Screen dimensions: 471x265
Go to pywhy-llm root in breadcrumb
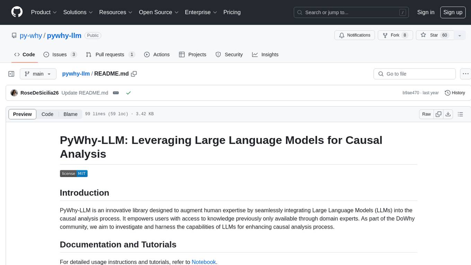tap(76, 74)
